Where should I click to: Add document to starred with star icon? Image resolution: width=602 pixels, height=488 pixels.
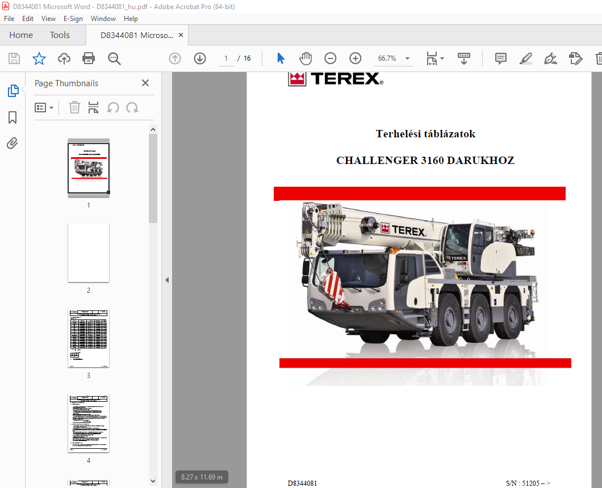(x=39, y=58)
